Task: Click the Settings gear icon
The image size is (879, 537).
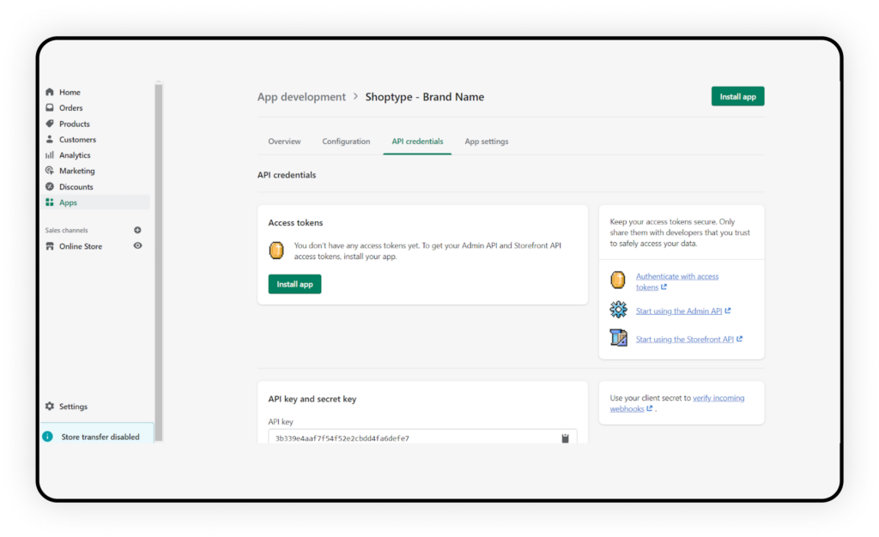Action: [x=50, y=406]
